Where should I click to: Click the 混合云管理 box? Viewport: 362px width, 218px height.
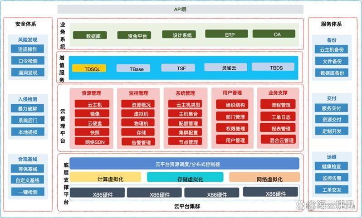coord(279,139)
